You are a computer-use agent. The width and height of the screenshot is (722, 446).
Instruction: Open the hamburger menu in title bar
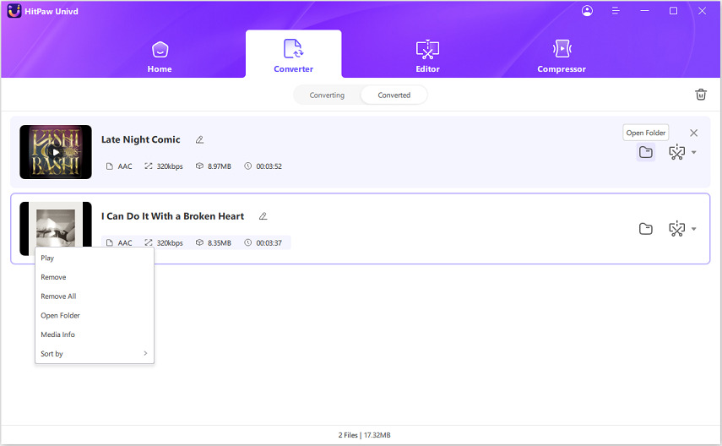616,11
